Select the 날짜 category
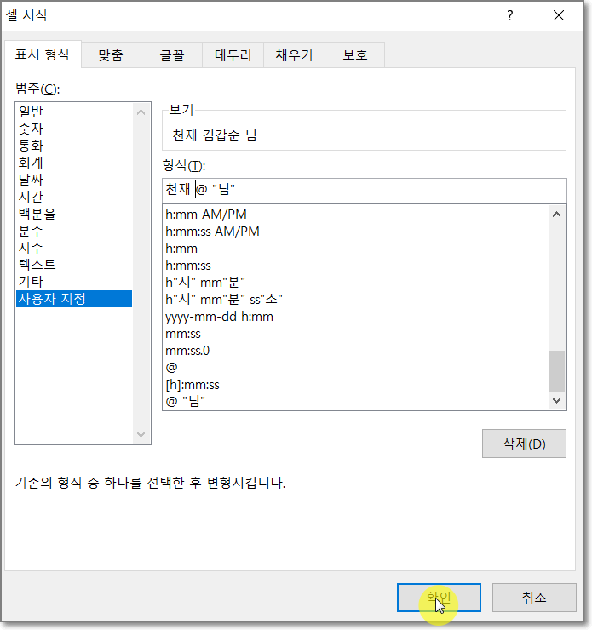 coord(74,180)
